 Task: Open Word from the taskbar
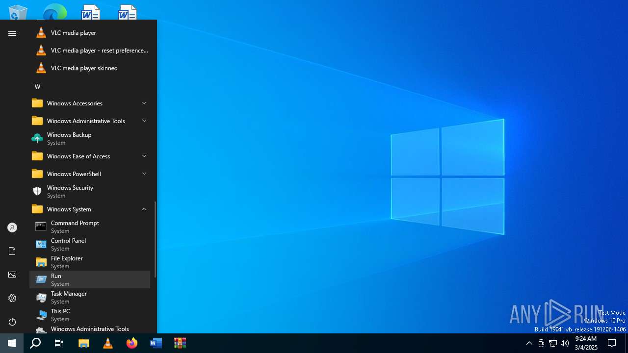pos(156,343)
